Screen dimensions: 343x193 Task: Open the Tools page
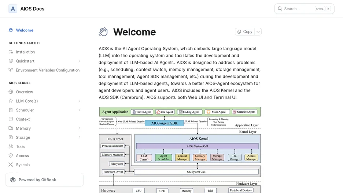pyautogui.click(x=21, y=146)
